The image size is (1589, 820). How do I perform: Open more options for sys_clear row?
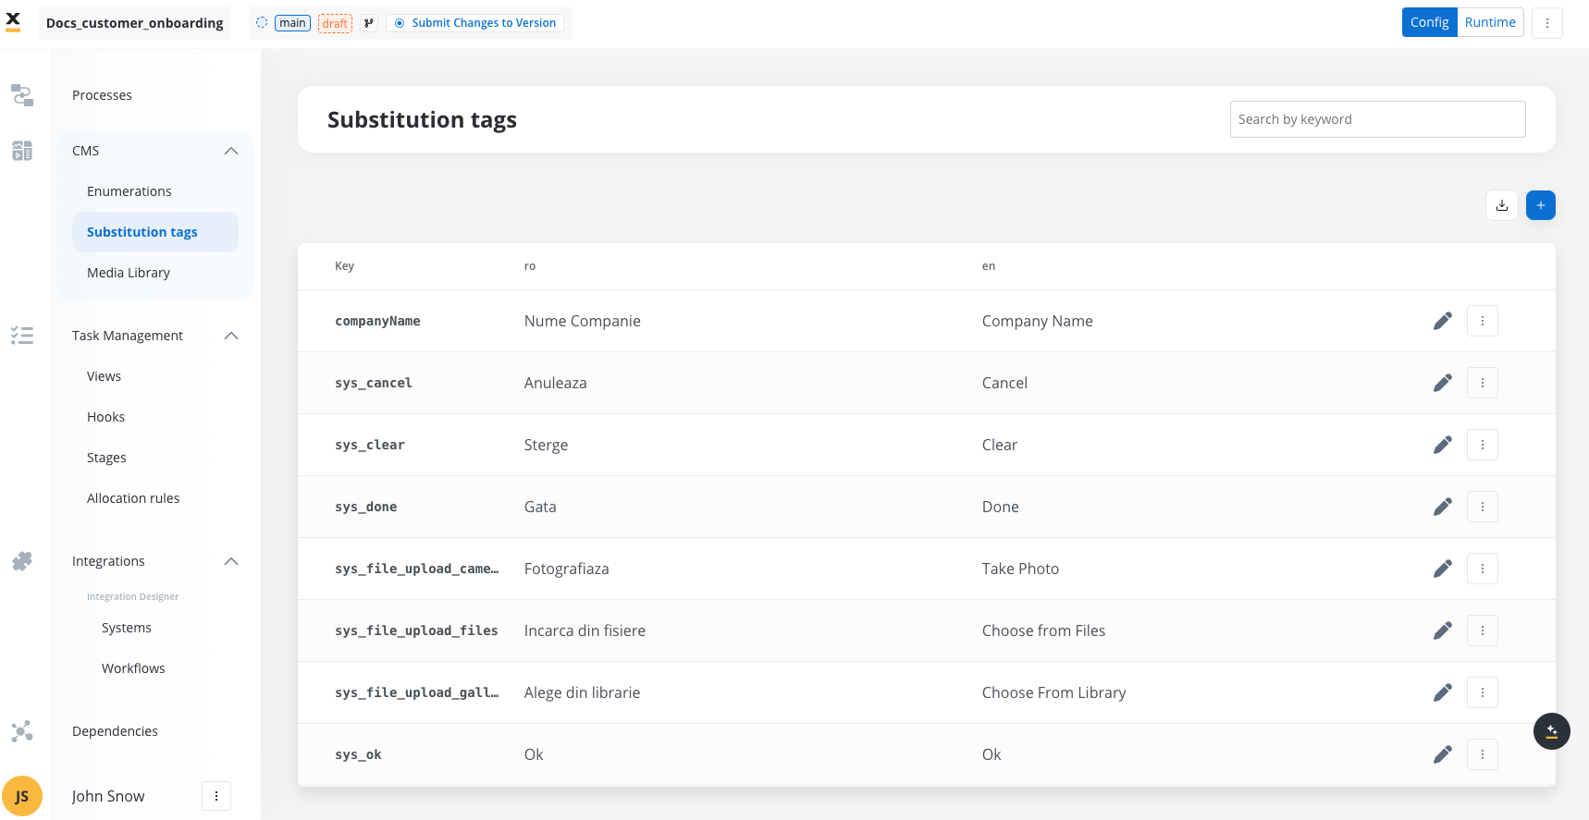coord(1483,445)
